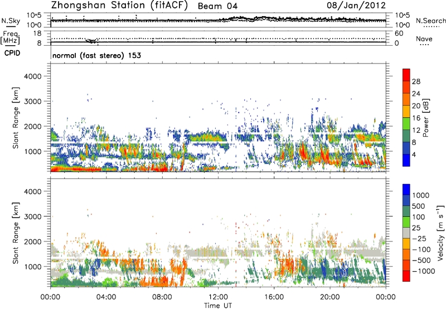The height and width of the screenshot is (309, 446).
Task: Click "Slant Range [km]" label of the velocity panel
Action: [x=16, y=233]
